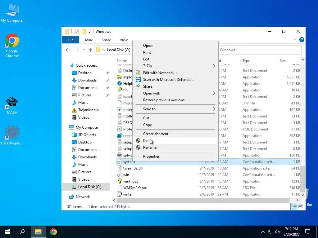Click Chrome icon in taskbar
The width and height of the screenshot is (318, 238).
pos(53,232)
